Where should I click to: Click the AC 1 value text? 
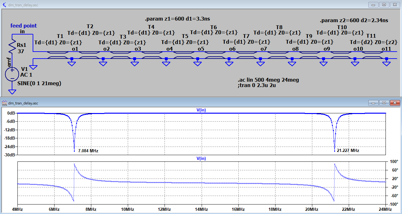click(26, 75)
